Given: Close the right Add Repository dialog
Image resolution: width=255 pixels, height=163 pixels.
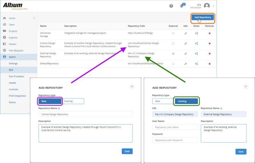Looking at the screenshot, I should pos(246,87).
